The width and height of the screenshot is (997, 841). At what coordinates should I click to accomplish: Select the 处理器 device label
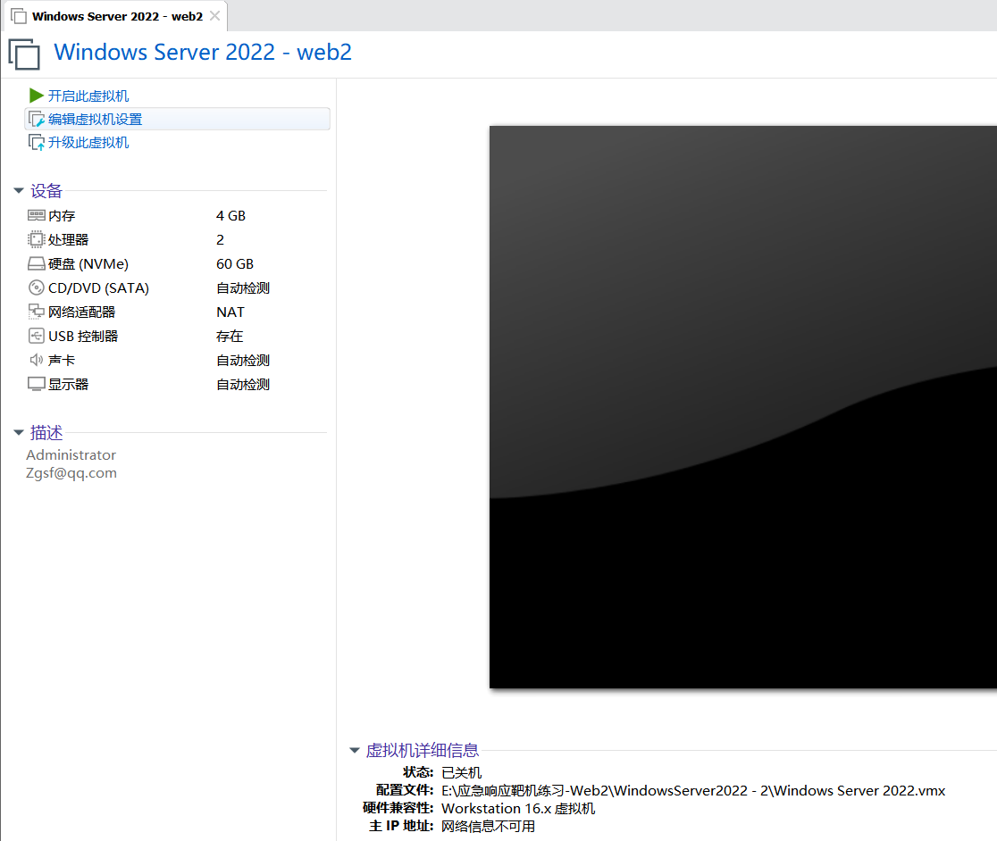[68, 240]
